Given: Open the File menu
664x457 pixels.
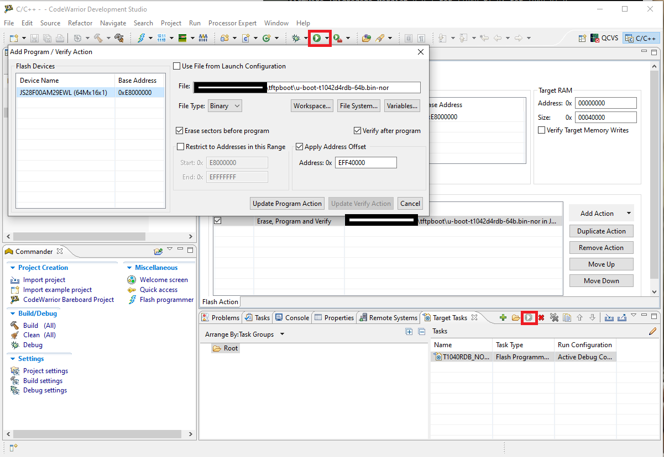Looking at the screenshot, I should (x=9, y=23).
